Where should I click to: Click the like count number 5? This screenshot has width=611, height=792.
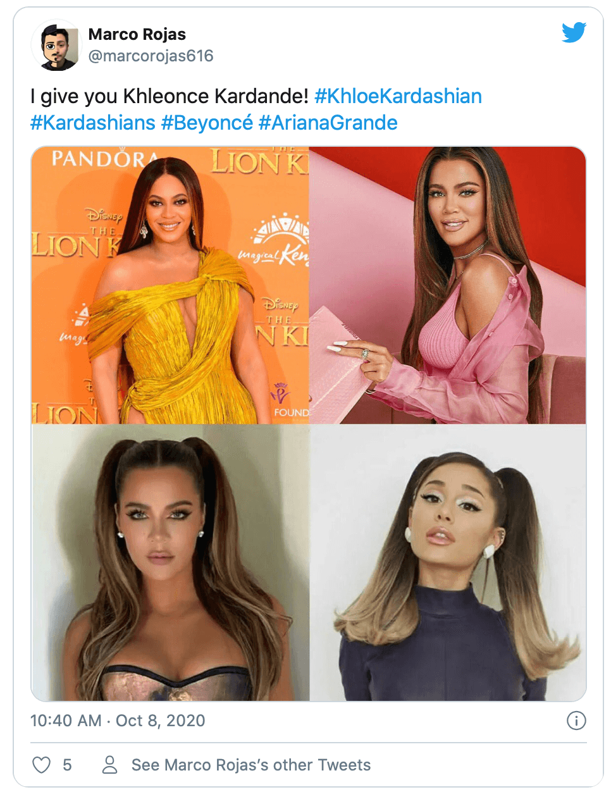click(67, 765)
